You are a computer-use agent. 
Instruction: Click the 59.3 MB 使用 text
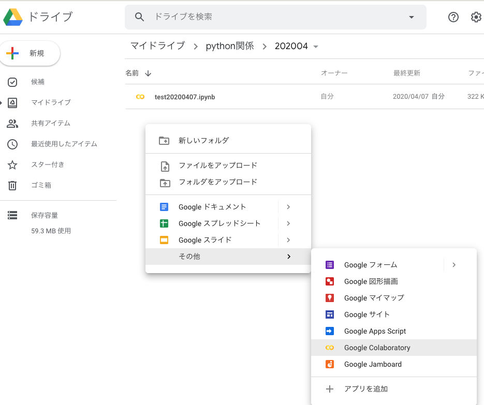51,231
